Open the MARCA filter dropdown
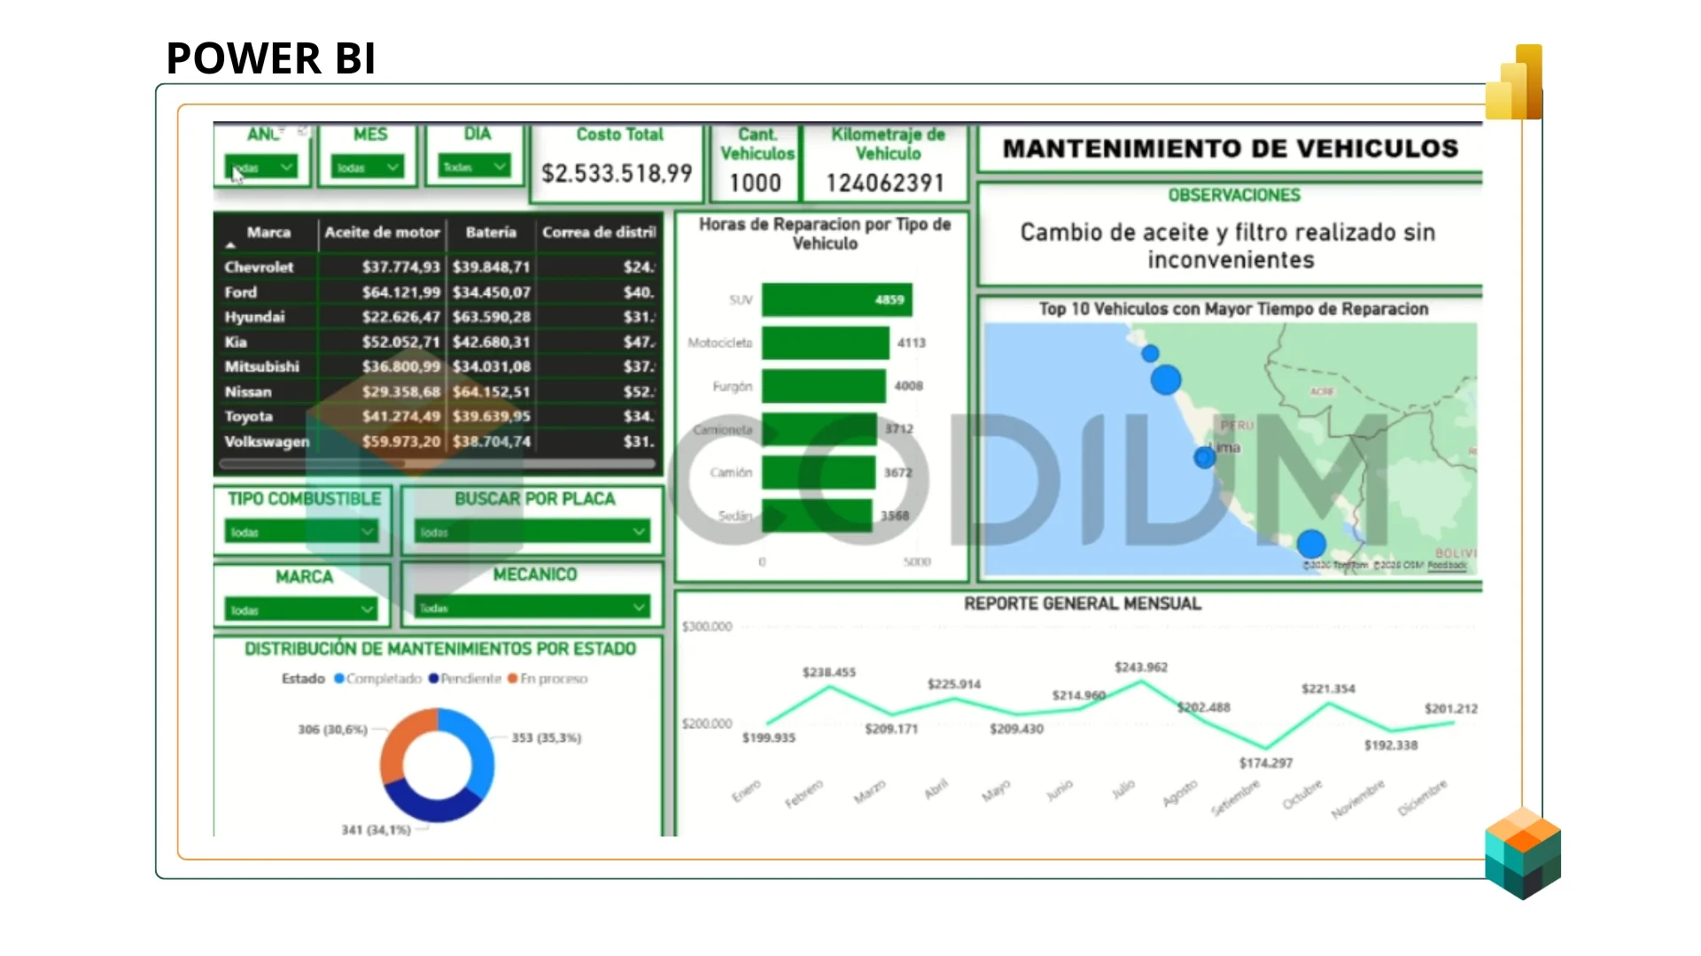1701x956 pixels. click(301, 609)
